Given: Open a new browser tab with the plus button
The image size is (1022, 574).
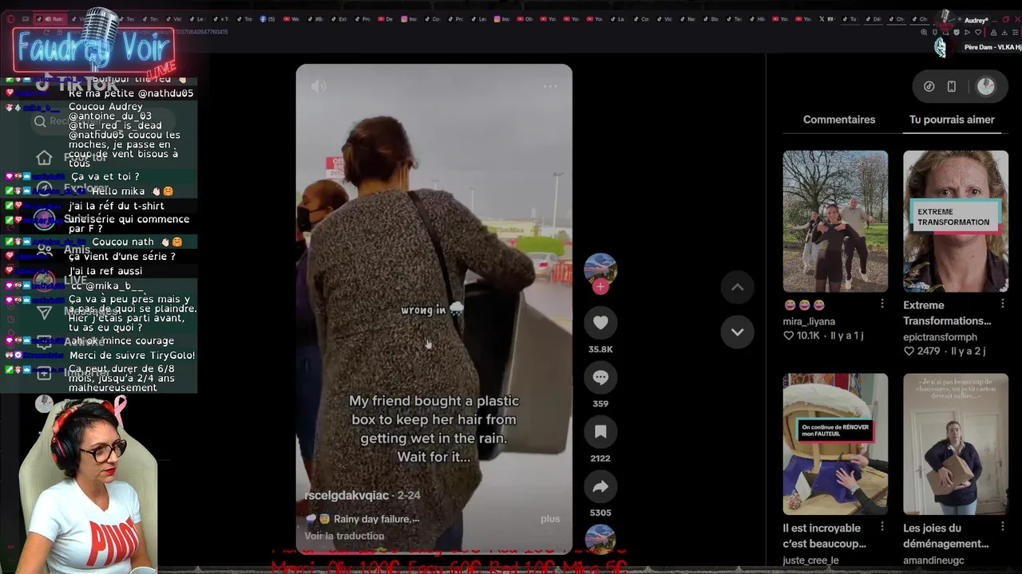Looking at the screenshot, I should pyautogui.click(x=960, y=19).
